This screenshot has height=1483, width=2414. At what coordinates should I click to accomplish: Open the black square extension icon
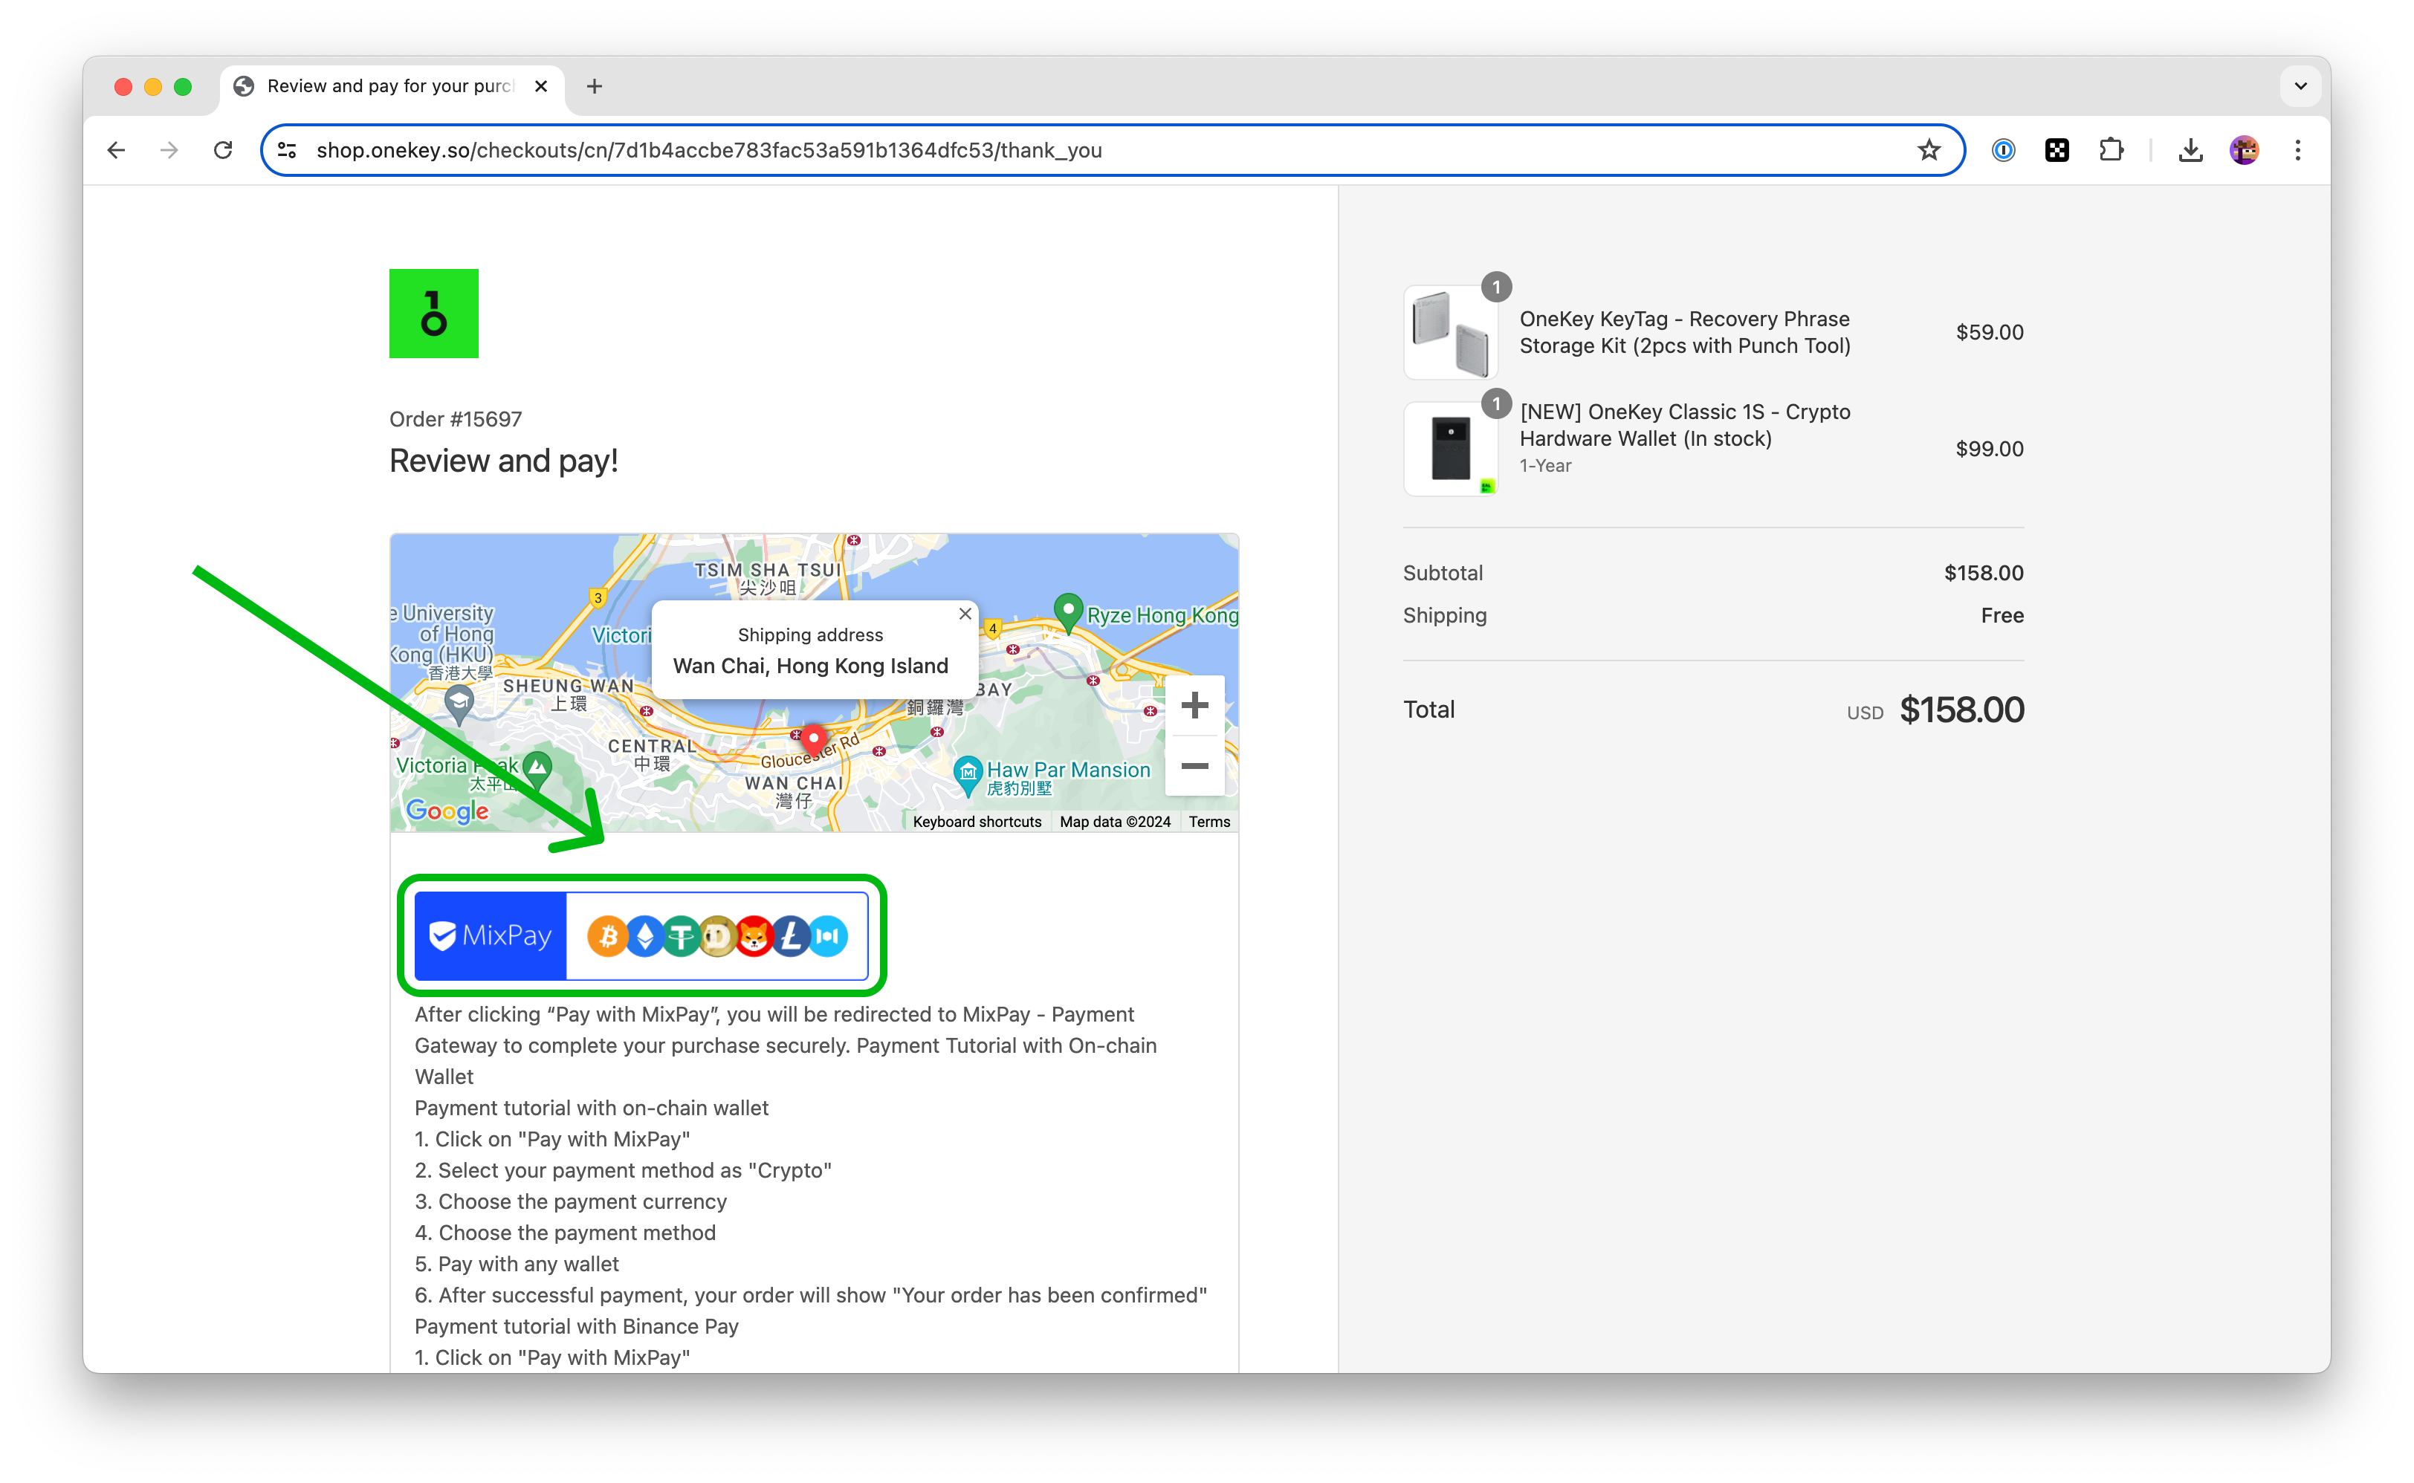[2057, 150]
